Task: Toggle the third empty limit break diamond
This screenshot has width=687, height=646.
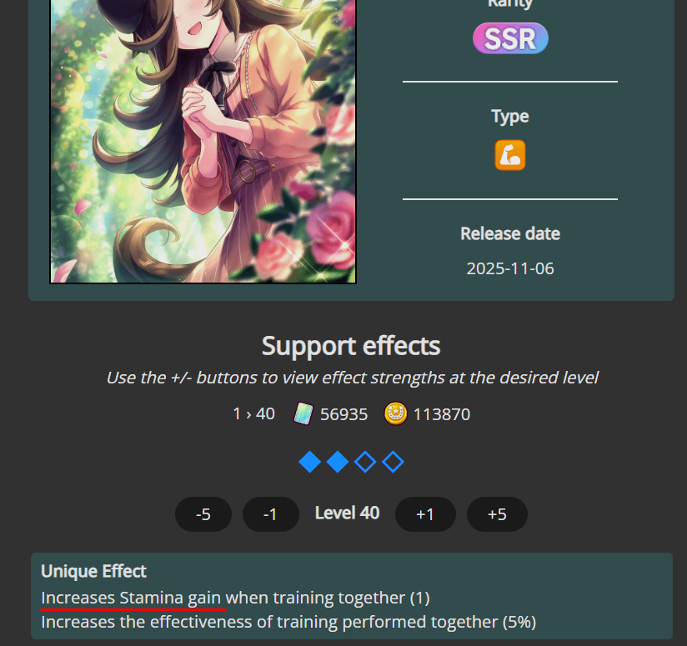Action: coord(365,462)
